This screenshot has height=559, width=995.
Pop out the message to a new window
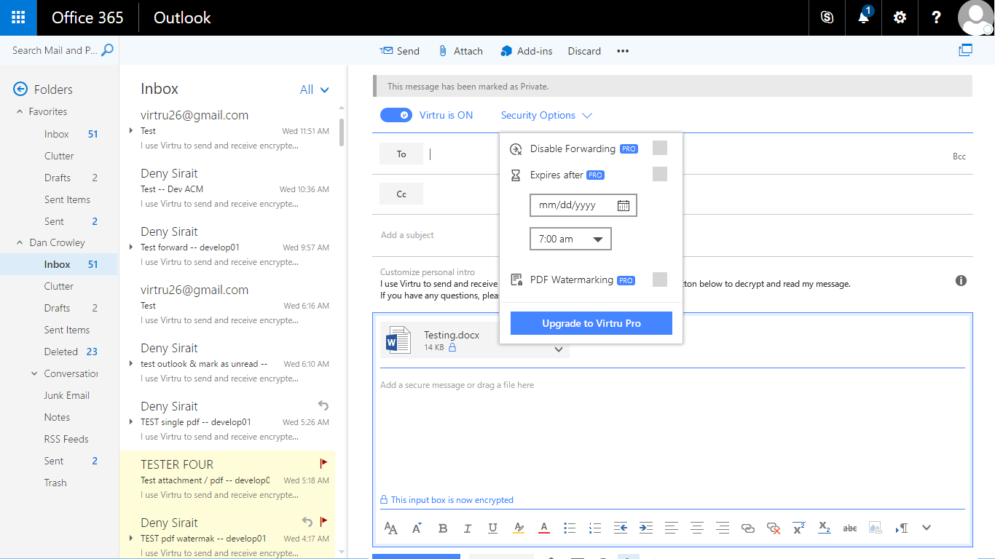966,50
